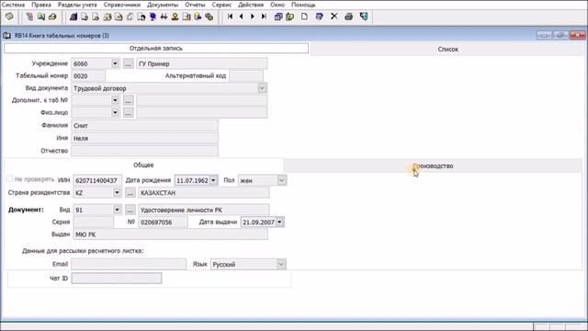This screenshot has height=331, width=588.
Task: Click the Чат ID field
Action: coord(117,278)
